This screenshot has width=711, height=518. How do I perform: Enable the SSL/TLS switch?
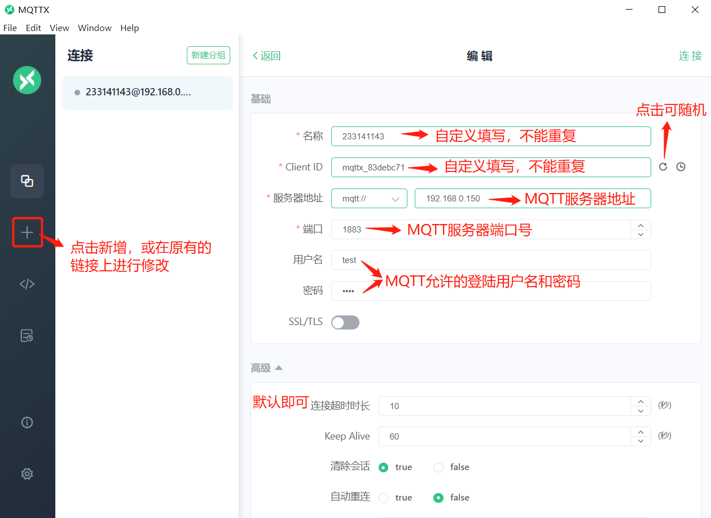345,322
